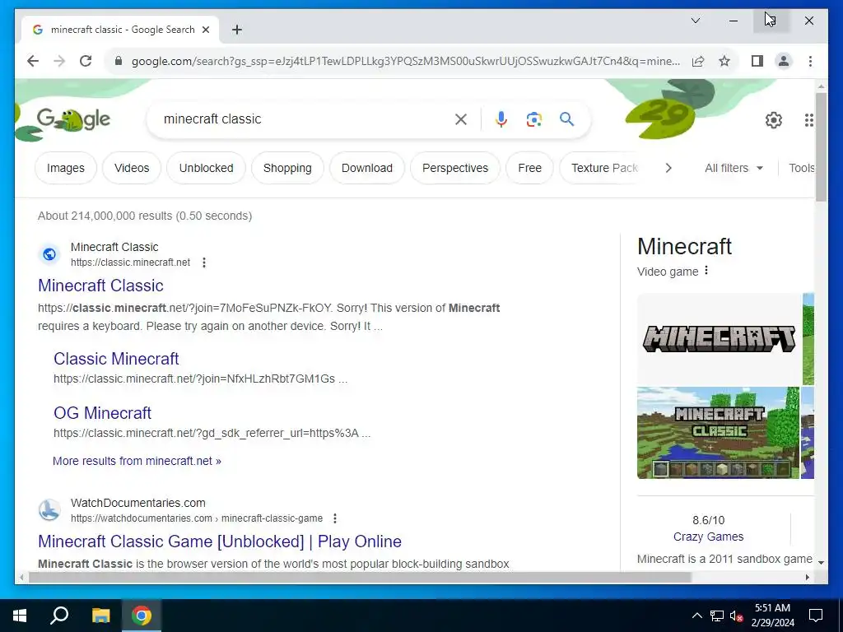Open Chrome side panel
This screenshot has width=843, height=632.
[x=757, y=61]
